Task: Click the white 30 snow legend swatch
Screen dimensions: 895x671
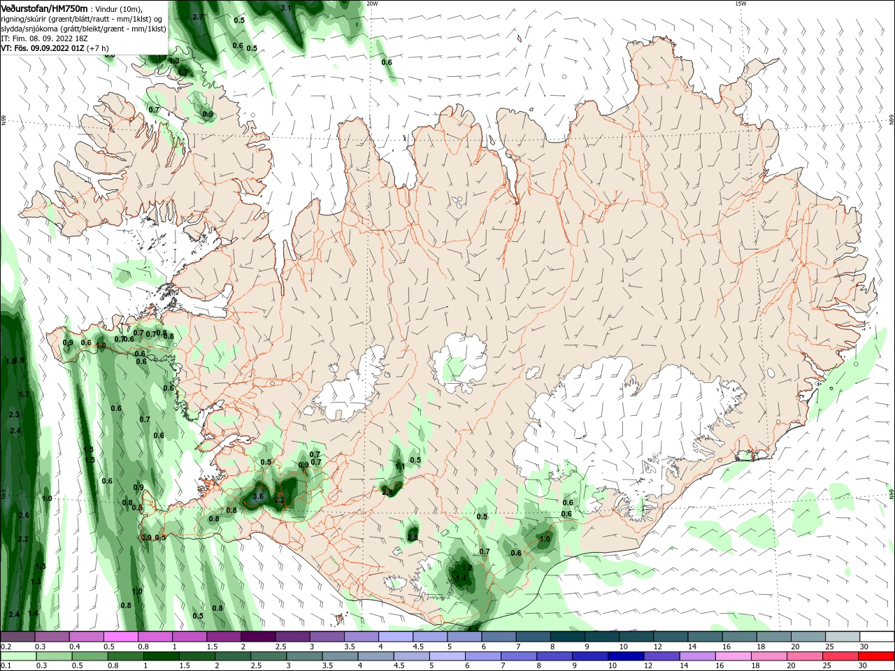Action: click(x=876, y=637)
